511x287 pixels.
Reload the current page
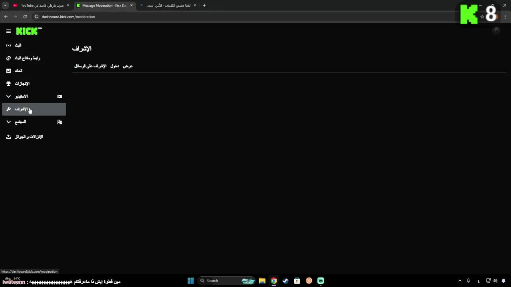(x=25, y=17)
